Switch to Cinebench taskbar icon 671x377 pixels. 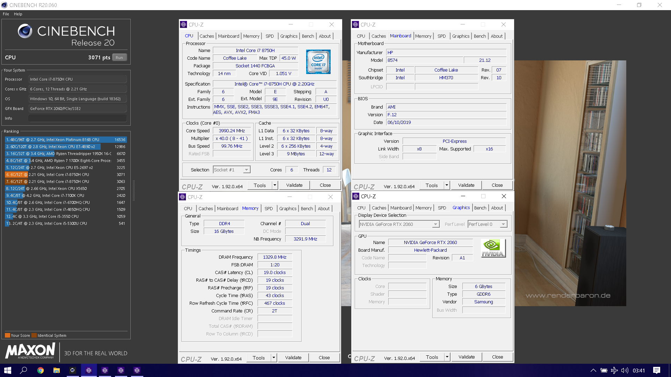click(72, 370)
